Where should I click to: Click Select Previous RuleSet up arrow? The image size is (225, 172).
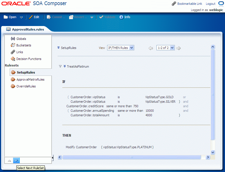(x=10, y=161)
